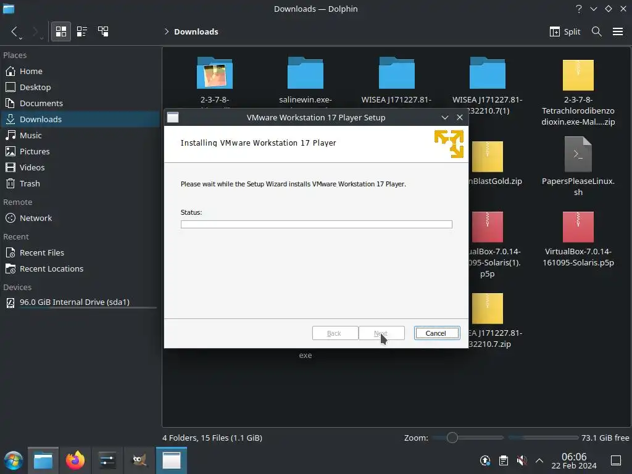Minimize the VMware setup dialog
Image resolution: width=632 pixels, height=474 pixels.
pos(445,117)
